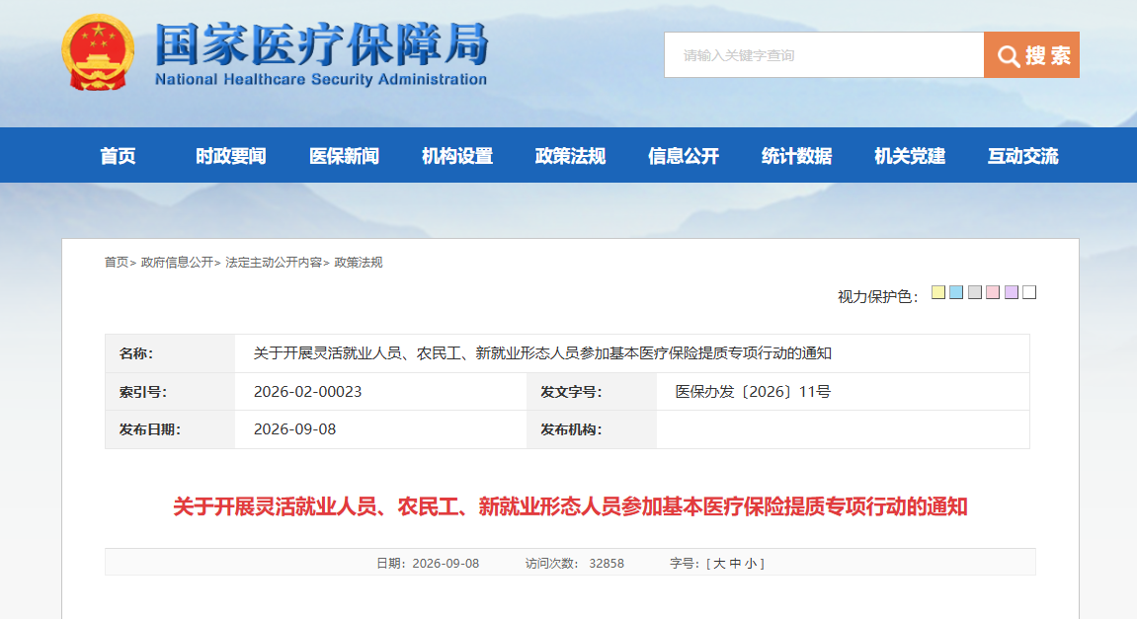Screen dimensions: 1137x619
Task: Set font size to 大
Action: [x=719, y=563]
